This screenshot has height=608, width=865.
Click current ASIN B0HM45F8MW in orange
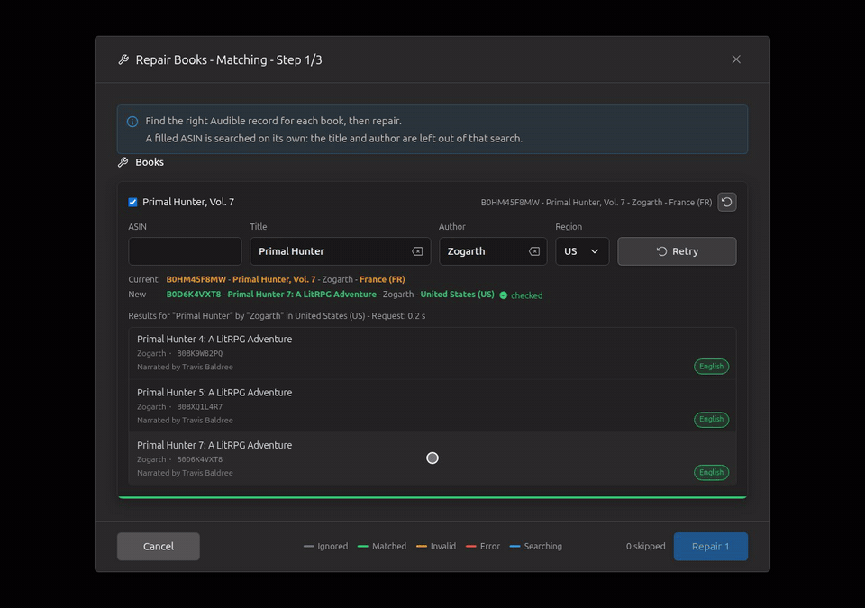(x=196, y=280)
